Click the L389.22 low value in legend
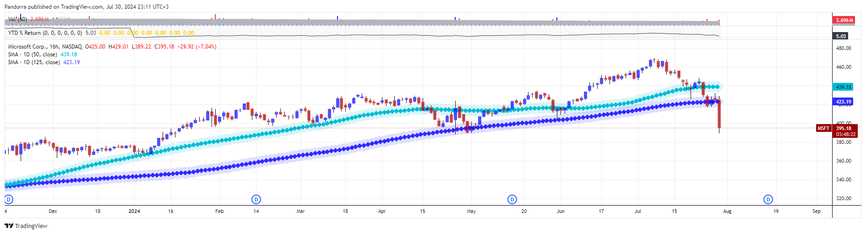This screenshot has width=866, height=234. (x=142, y=47)
